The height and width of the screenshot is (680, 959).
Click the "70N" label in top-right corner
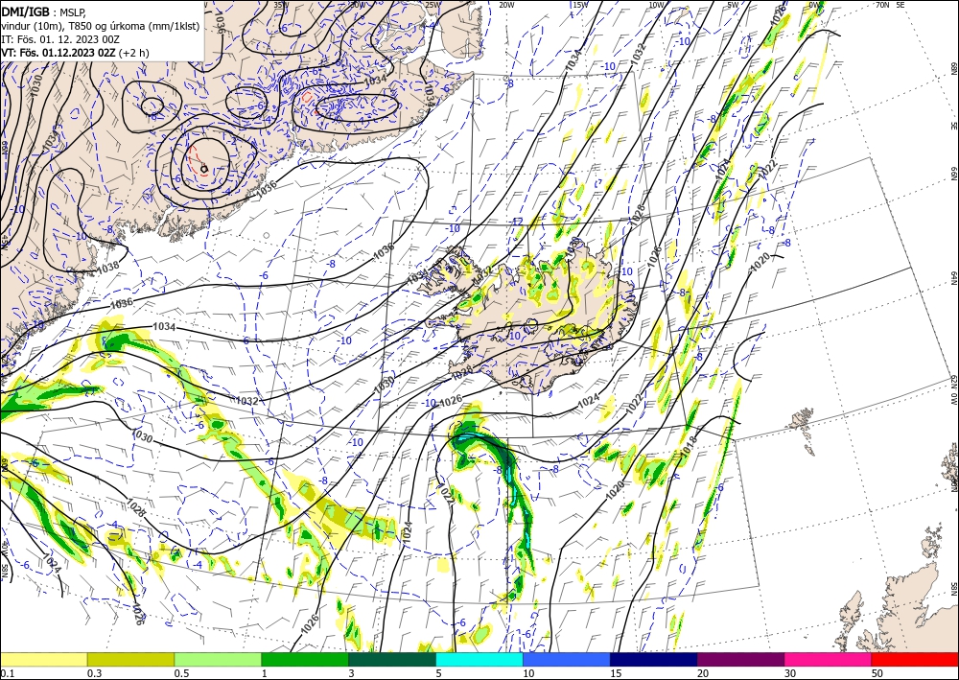pyautogui.click(x=882, y=5)
